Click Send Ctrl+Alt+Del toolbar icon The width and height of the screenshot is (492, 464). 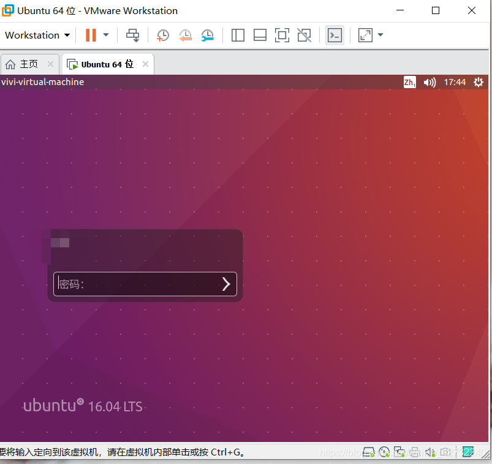[x=133, y=35]
